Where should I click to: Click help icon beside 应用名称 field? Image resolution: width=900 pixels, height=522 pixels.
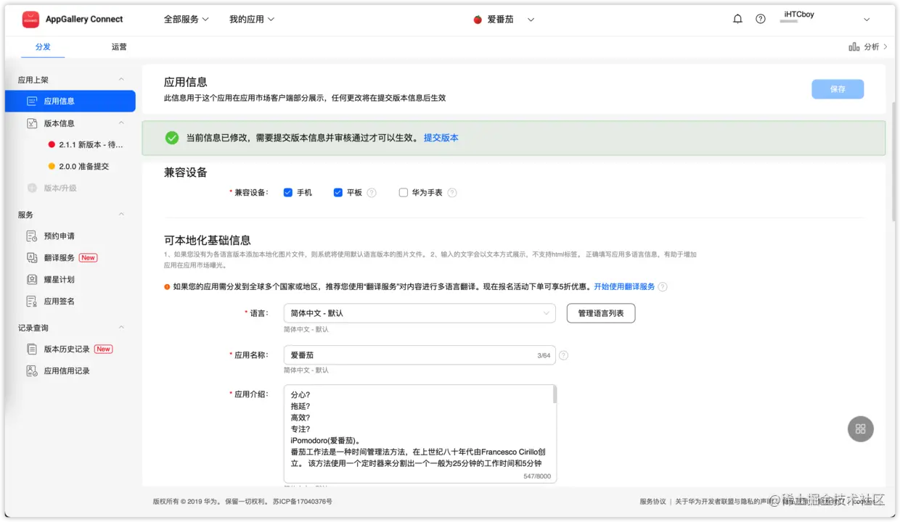(563, 355)
